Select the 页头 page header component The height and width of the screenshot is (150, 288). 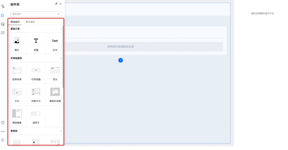(x=55, y=73)
